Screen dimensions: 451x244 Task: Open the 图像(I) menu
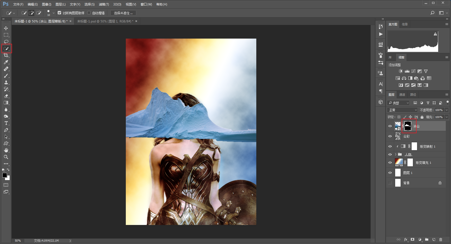tap(47, 4)
